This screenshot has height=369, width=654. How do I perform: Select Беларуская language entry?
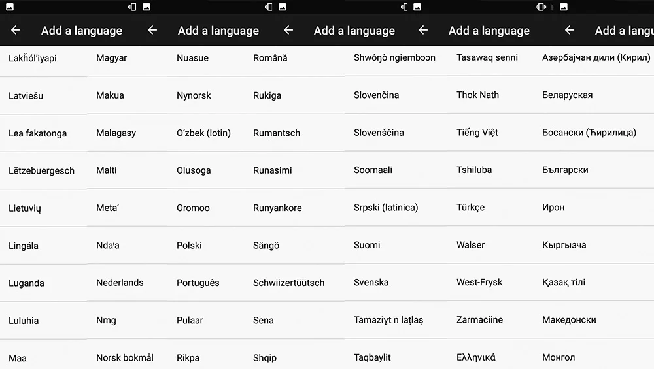point(567,95)
